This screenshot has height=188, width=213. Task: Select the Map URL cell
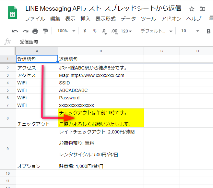(x=101, y=75)
